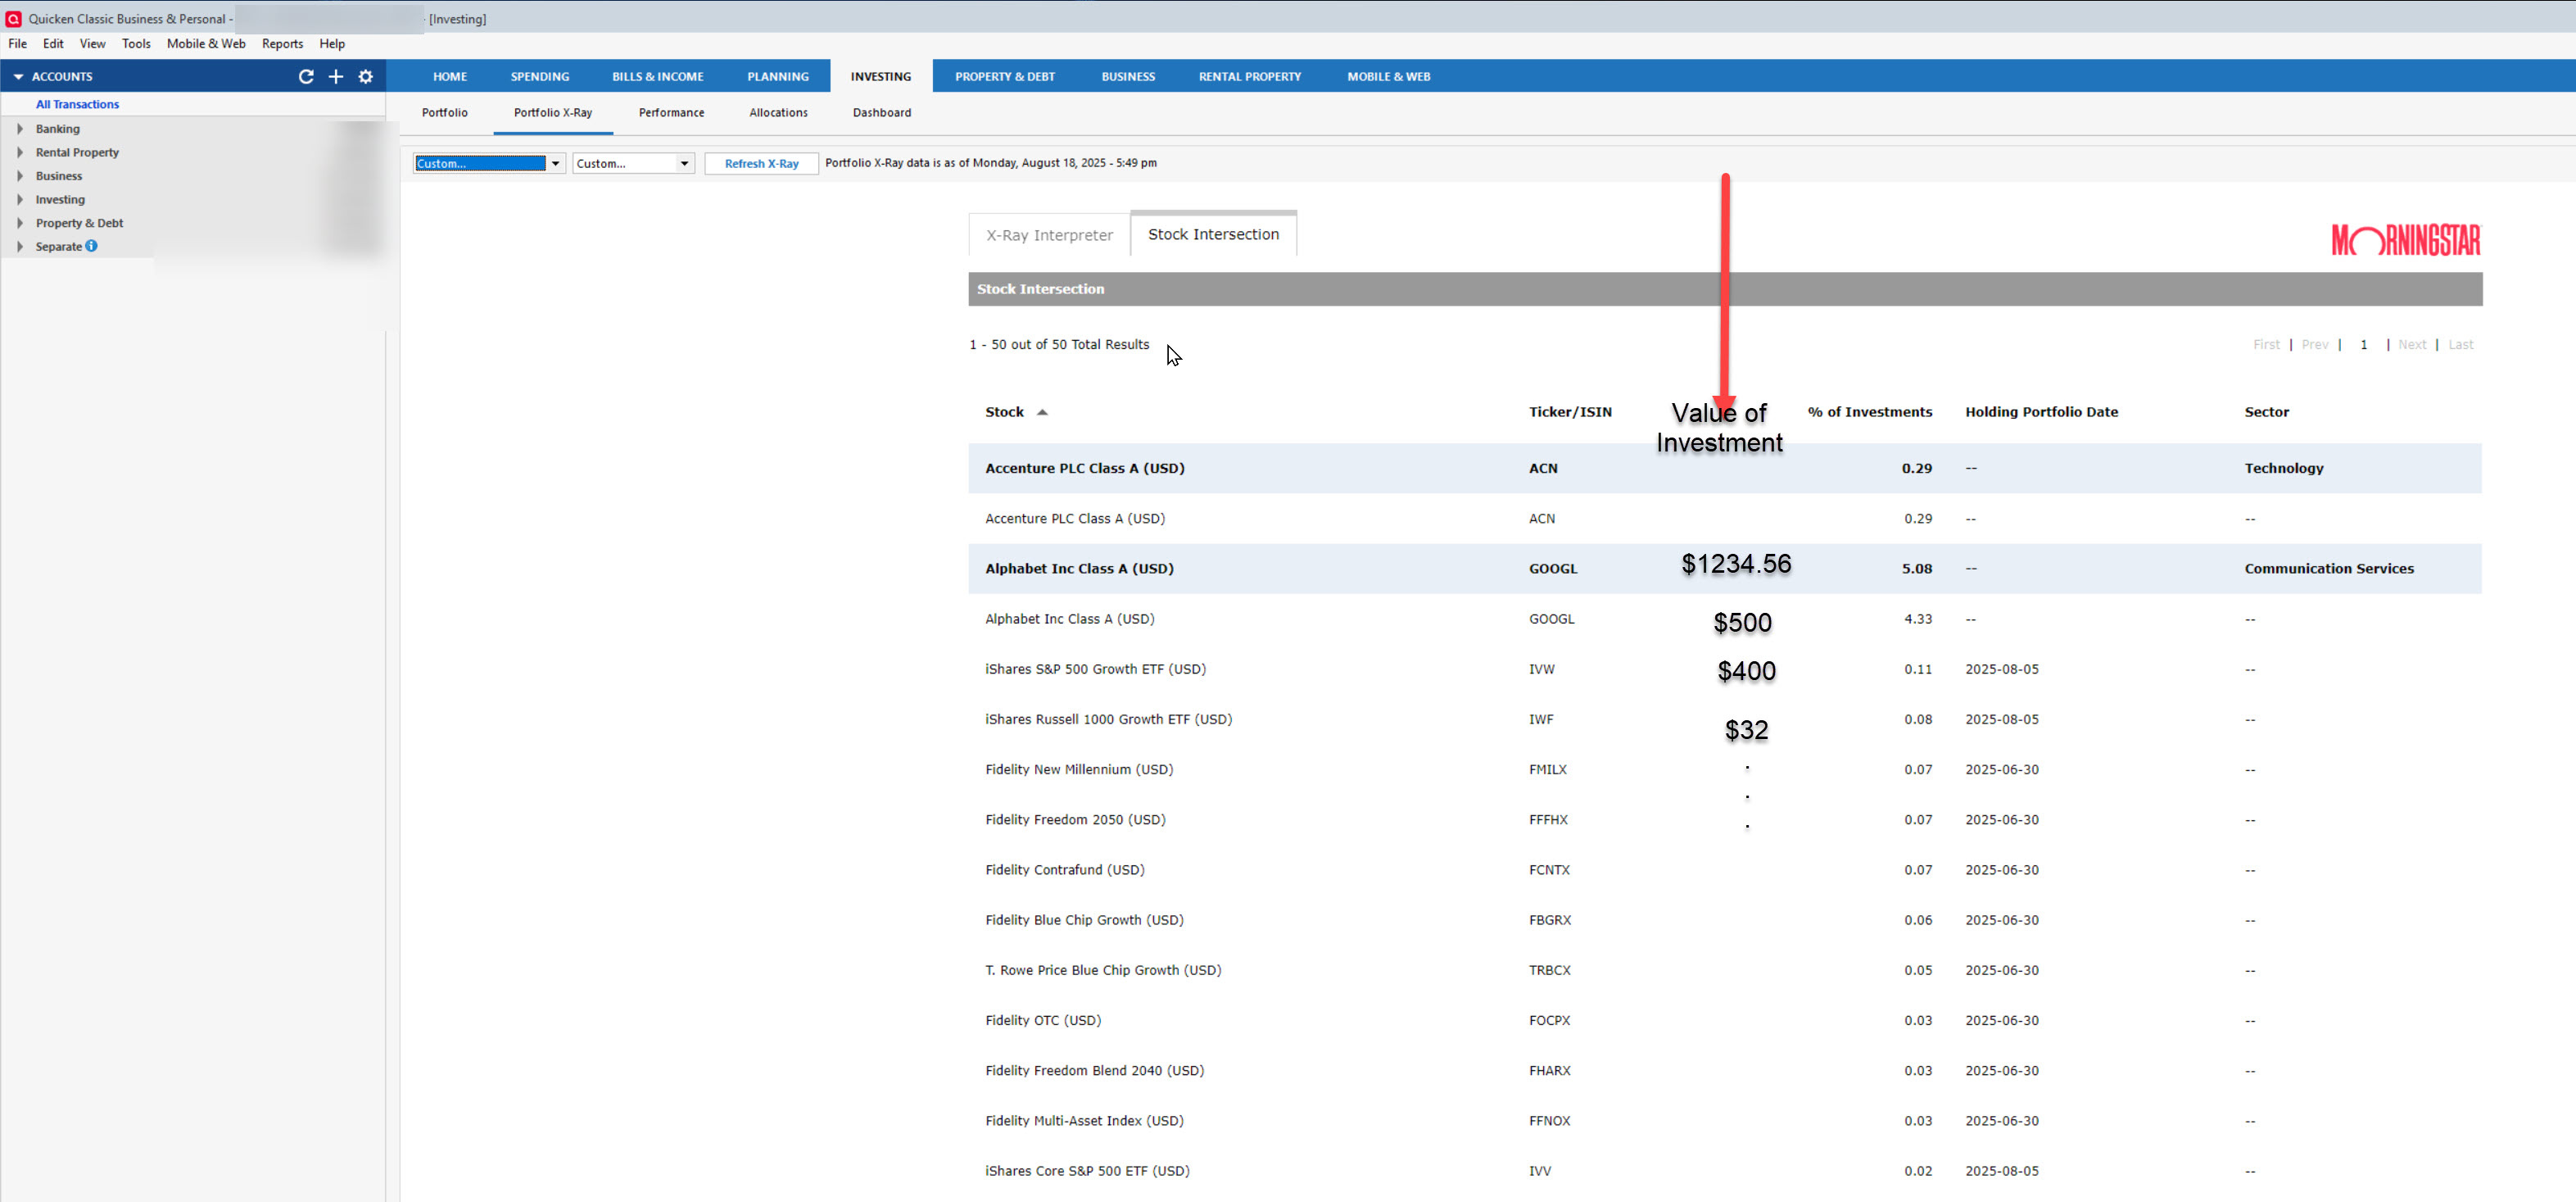Open account list settings gear
Screen dimensions: 2576x1202
366,76
